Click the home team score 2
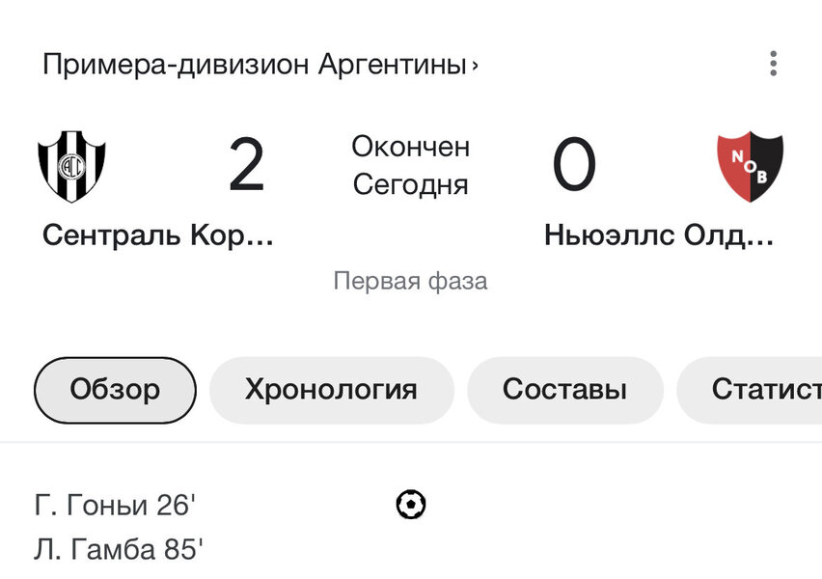 click(x=246, y=166)
